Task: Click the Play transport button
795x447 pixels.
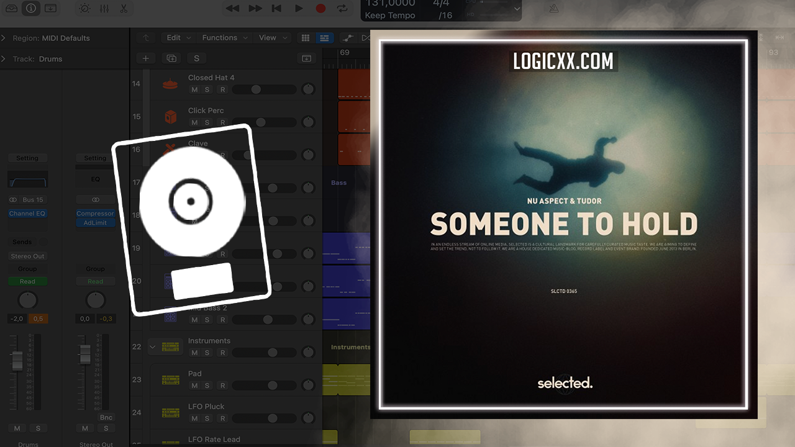Action: point(299,8)
